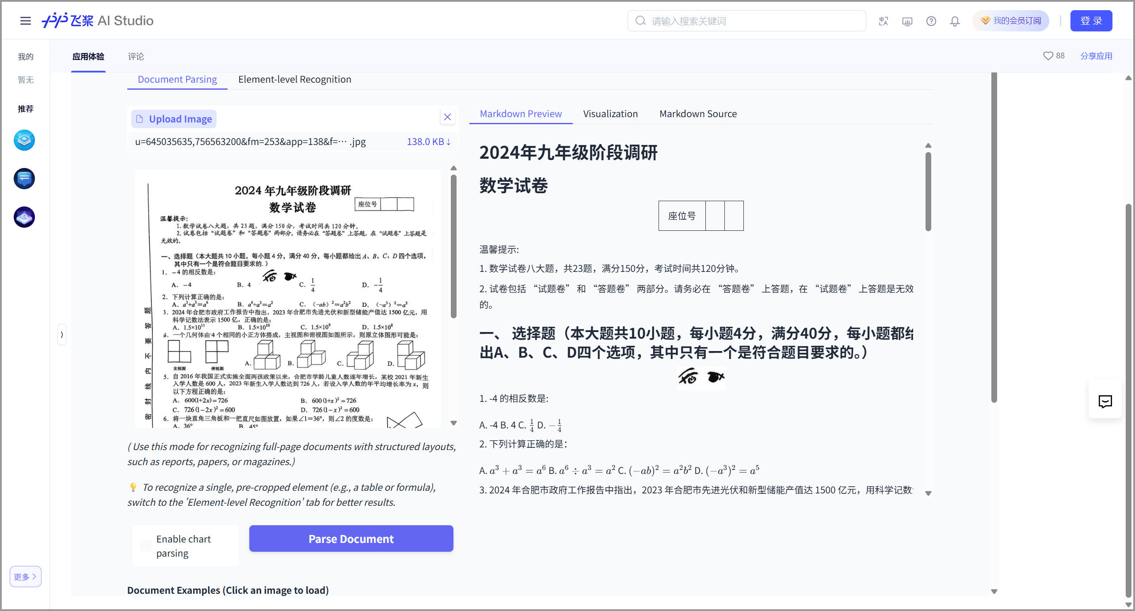Viewport: 1135px width, 611px height.
Task: Open the Markdown Source tab
Action: click(x=698, y=114)
